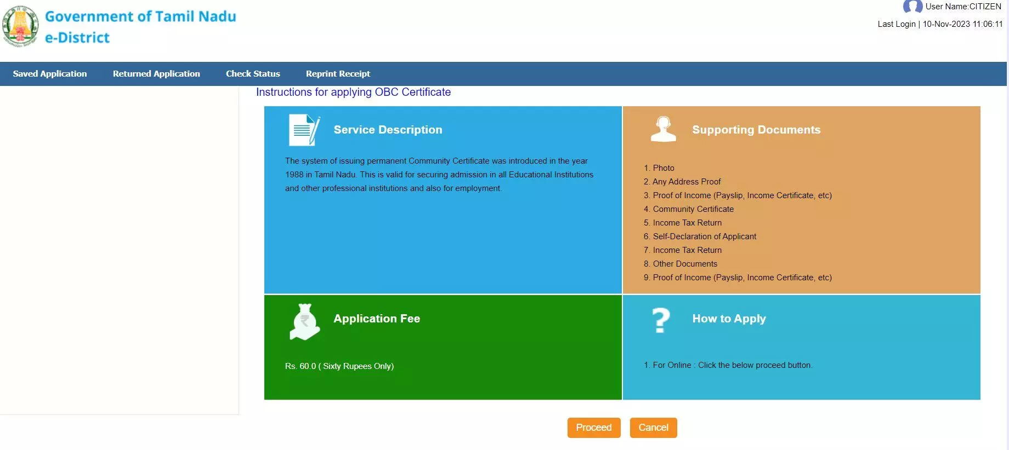This screenshot has width=1009, height=450.
Task: Open the Returned Application menu
Action: pyautogui.click(x=156, y=74)
